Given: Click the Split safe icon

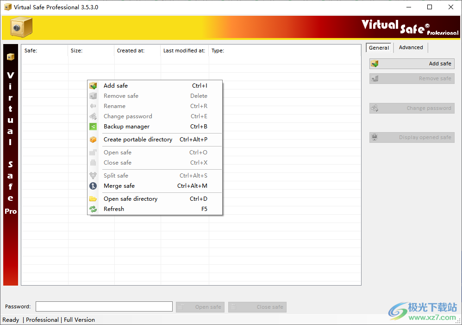Looking at the screenshot, I should click(x=93, y=176).
